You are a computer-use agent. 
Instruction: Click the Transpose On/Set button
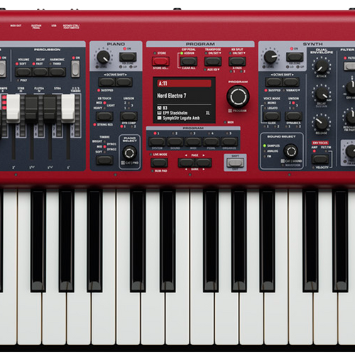(213, 62)
